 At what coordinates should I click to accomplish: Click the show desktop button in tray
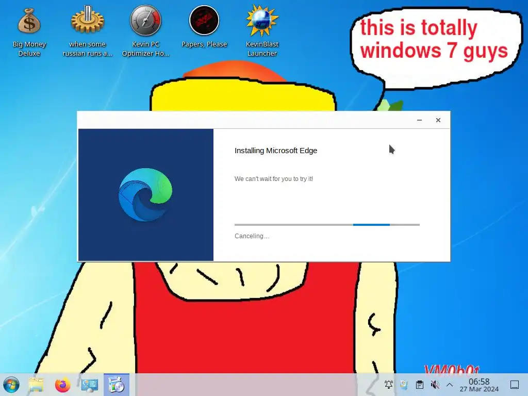[x=515, y=385]
